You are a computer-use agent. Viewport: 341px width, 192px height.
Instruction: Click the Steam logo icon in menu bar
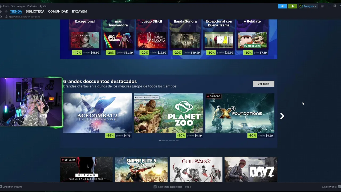pyautogui.click(x=1, y=6)
